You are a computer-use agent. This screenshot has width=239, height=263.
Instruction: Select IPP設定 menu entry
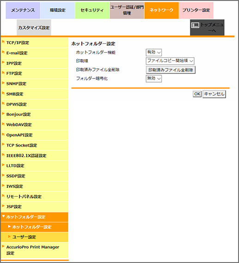35,63
